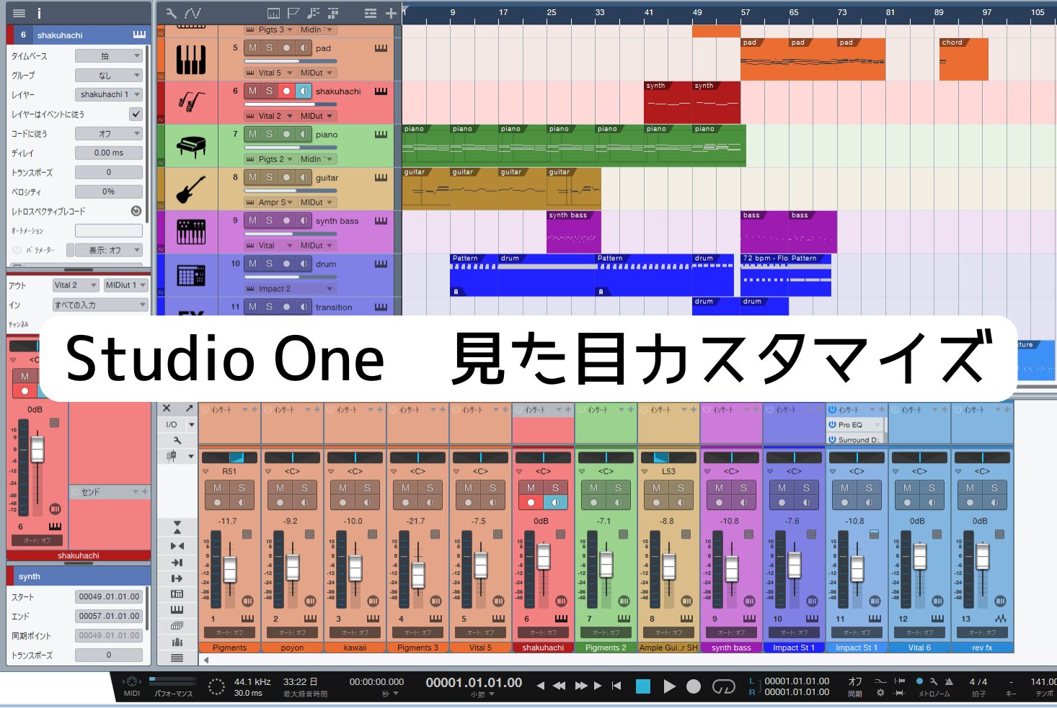This screenshot has height=708, width=1057.
Task: Click the Stop button in the transport bar
Action: coord(643,686)
